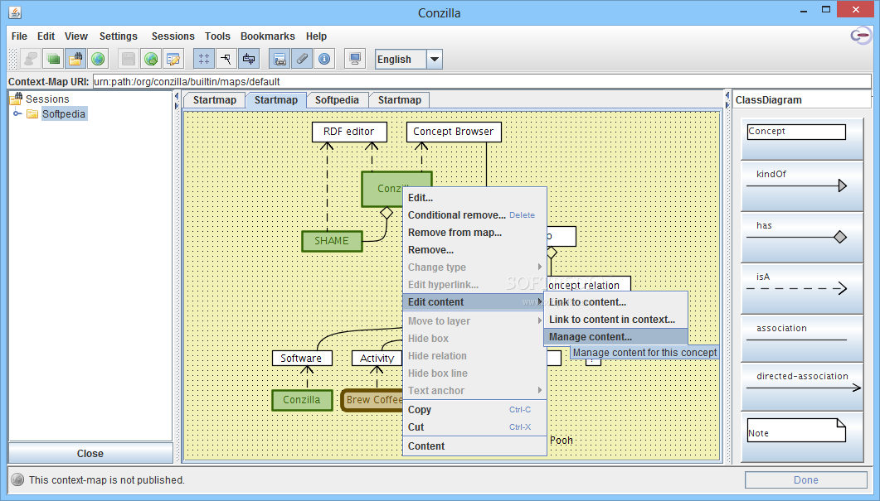This screenshot has width=880, height=501.
Task: Click the Done button
Action: [806, 479]
